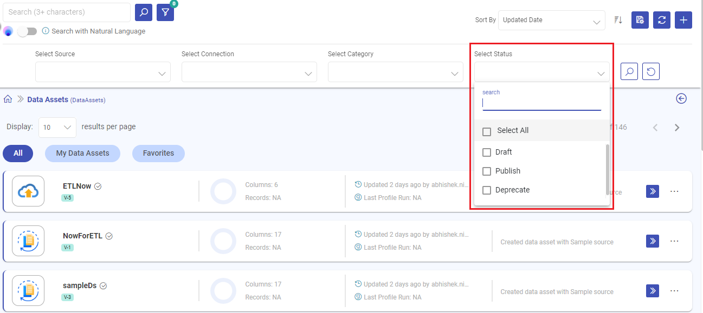This screenshot has width=703, height=313.
Task: Click the reset filters icon next to search
Action: pyautogui.click(x=650, y=71)
